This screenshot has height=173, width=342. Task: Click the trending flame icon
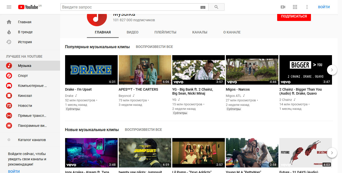[x=9, y=32]
